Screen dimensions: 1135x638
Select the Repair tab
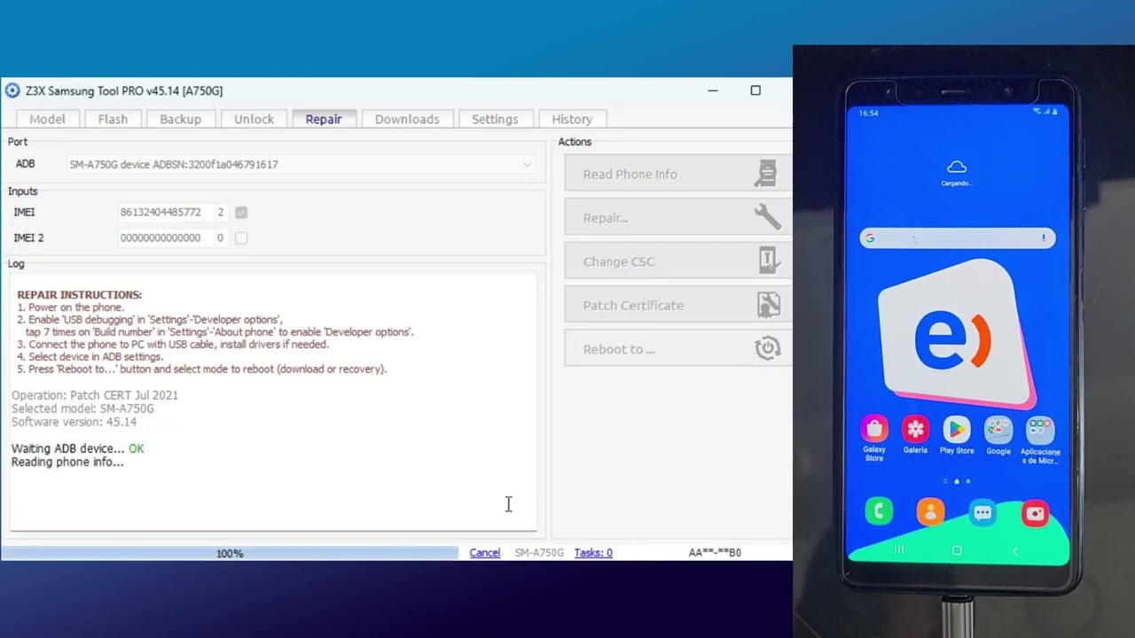(324, 119)
